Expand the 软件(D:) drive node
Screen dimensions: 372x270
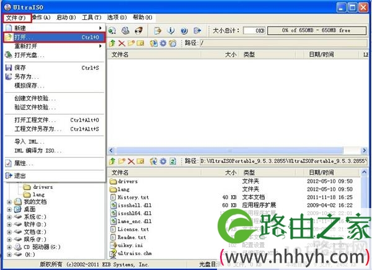[9, 225]
